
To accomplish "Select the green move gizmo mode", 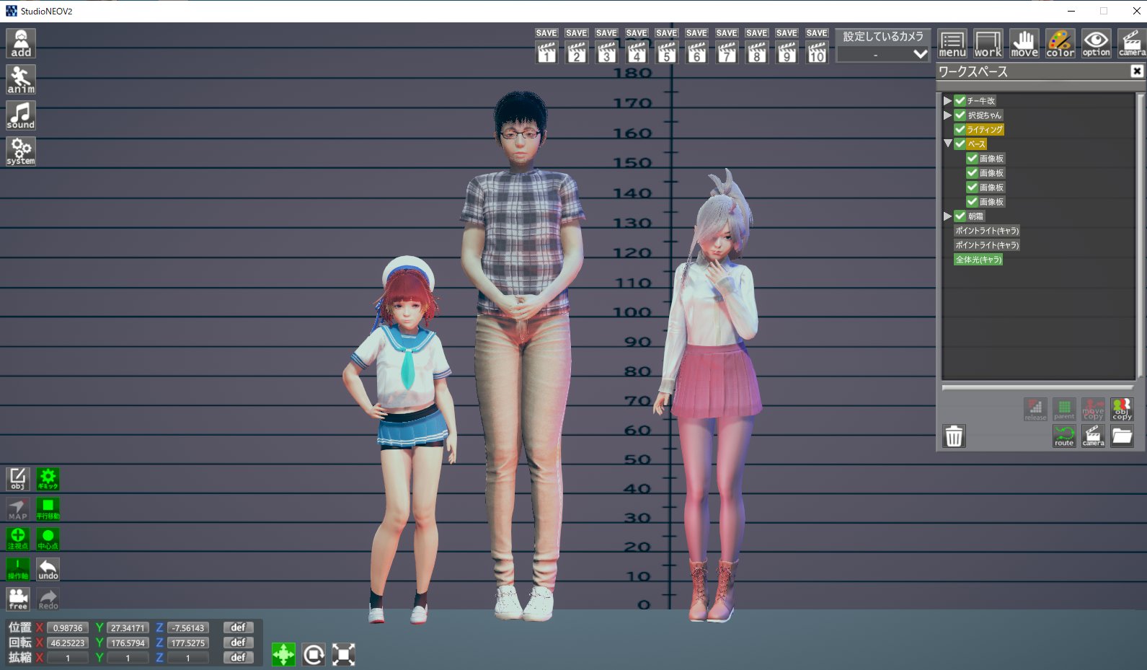I will (283, 654).
